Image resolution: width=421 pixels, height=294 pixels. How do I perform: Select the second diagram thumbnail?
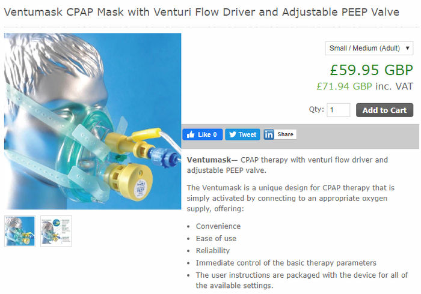[56, 231]
